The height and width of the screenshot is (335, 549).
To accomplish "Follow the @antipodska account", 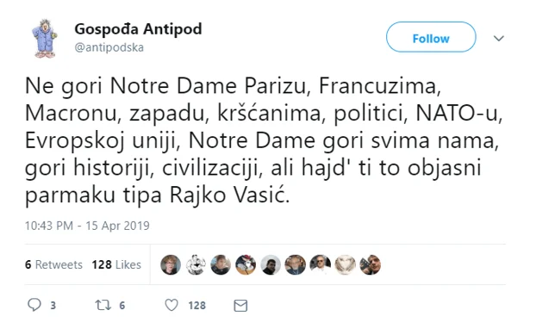I will point(431,37).
